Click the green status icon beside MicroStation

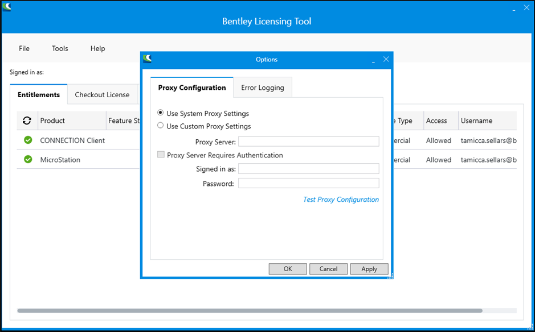pyautogui.click(x=27, y=160)
